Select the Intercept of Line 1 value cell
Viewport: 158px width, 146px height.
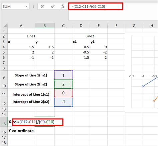coord(63,93)
